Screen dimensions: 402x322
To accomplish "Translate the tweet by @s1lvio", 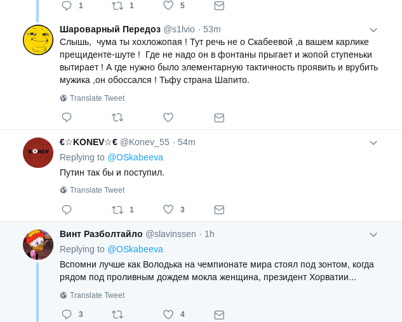I will coord(97,98).
